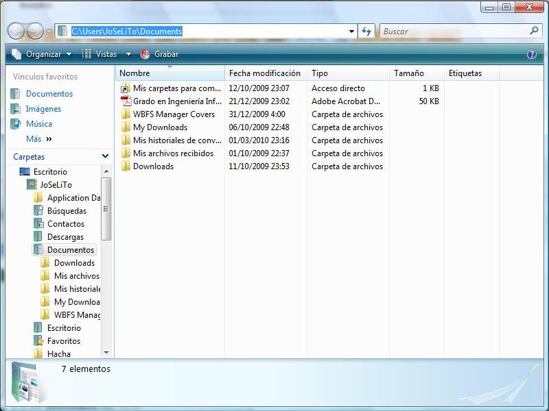Click the search magnifying glass icon
The image size is (549, 411).
(x=534, y=31)
